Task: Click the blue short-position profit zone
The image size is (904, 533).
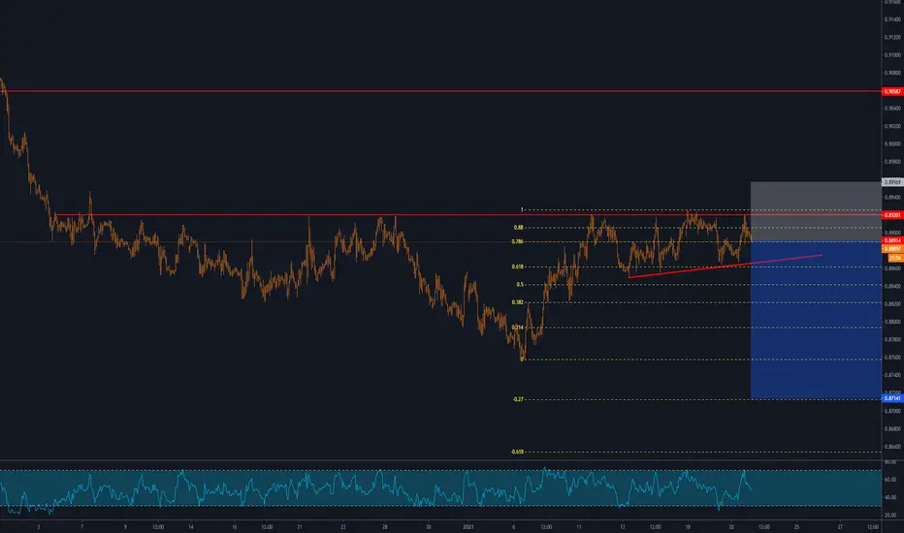Action: (816, 320)
